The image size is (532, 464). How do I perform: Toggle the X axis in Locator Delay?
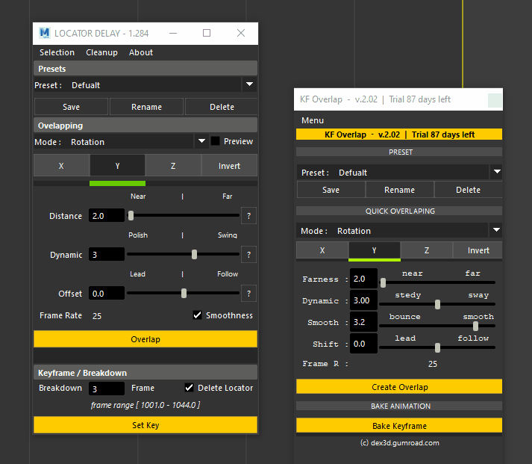(x=61, y=166)
